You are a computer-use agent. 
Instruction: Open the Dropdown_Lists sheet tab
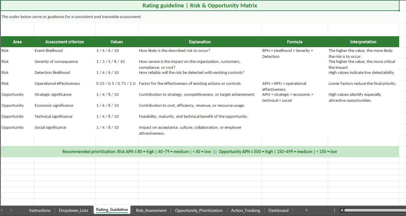pos(73,210)
